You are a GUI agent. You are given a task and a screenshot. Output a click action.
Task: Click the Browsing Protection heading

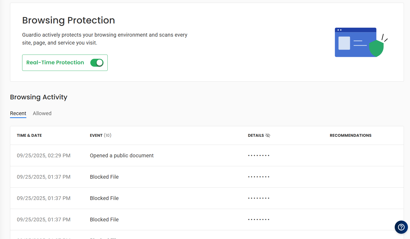68,20
